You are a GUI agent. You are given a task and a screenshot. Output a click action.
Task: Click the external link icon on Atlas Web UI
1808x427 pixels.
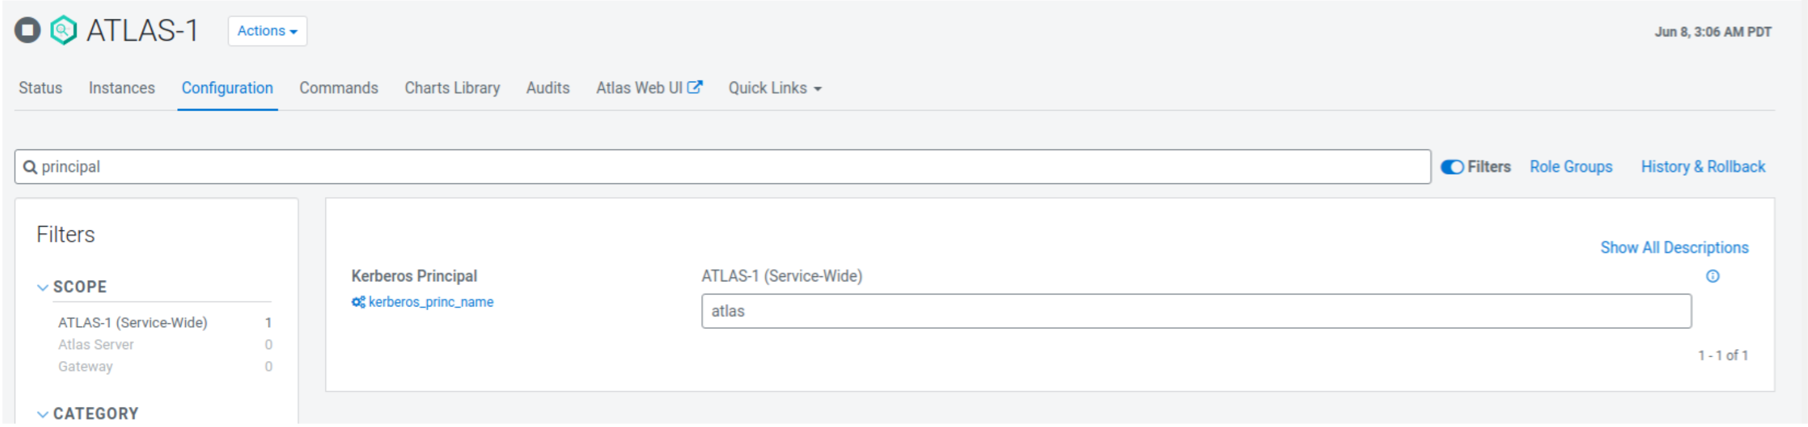[695, 88]
